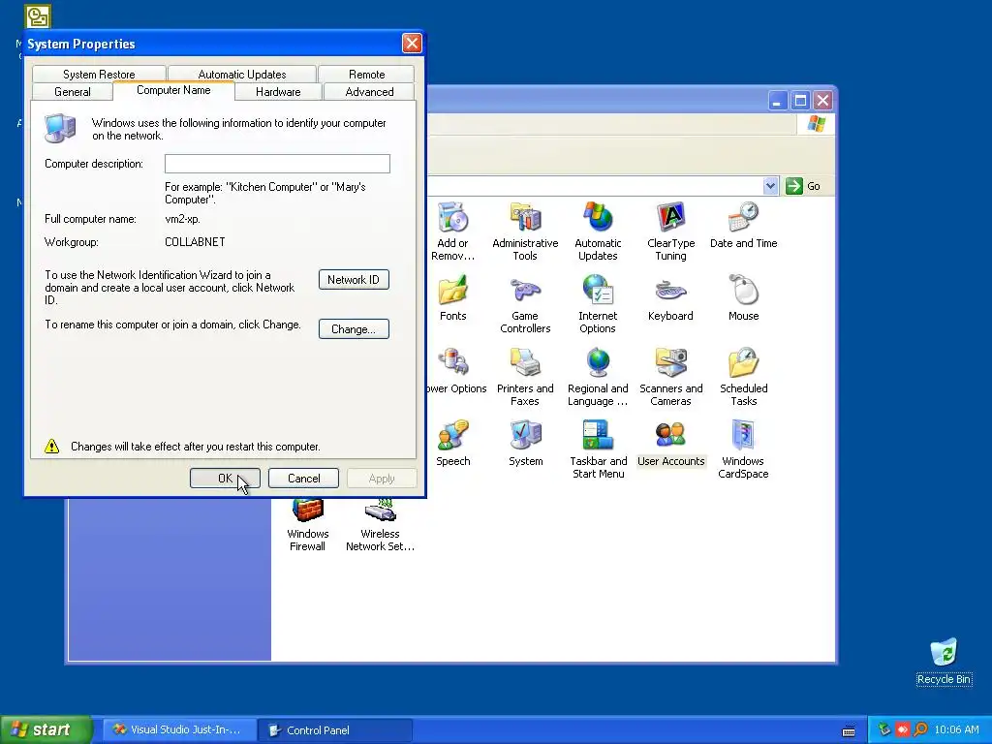Maximize the Control Panel window
This screenshot has width=992, height=744.
(x=800, y=100)
